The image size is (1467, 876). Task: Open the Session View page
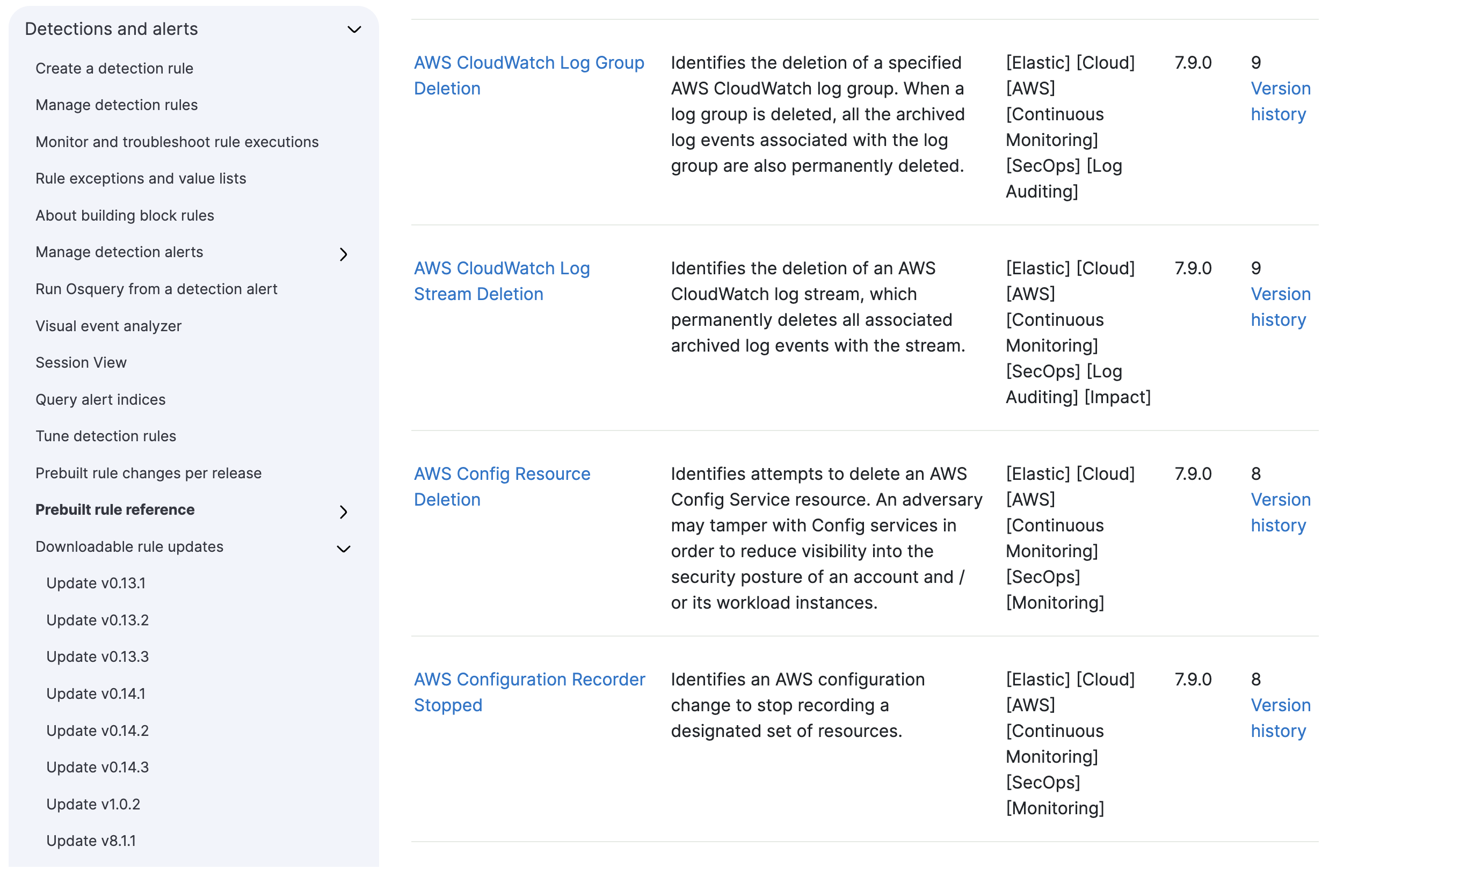click(81, 362)
